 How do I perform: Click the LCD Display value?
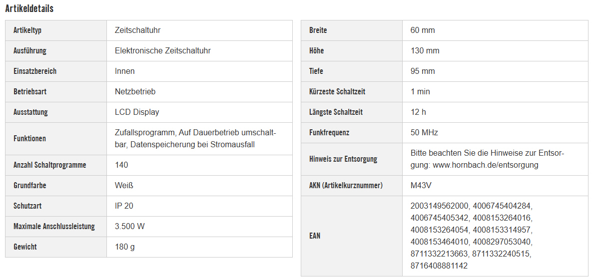point(137,112)
